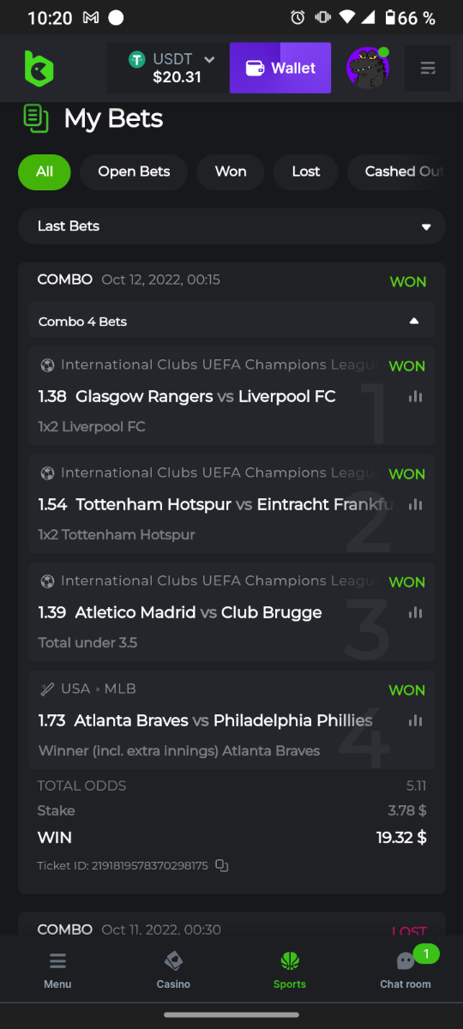Switch to the Sports tab
Screen dimensions: 463x1029
tap(289, 969)
